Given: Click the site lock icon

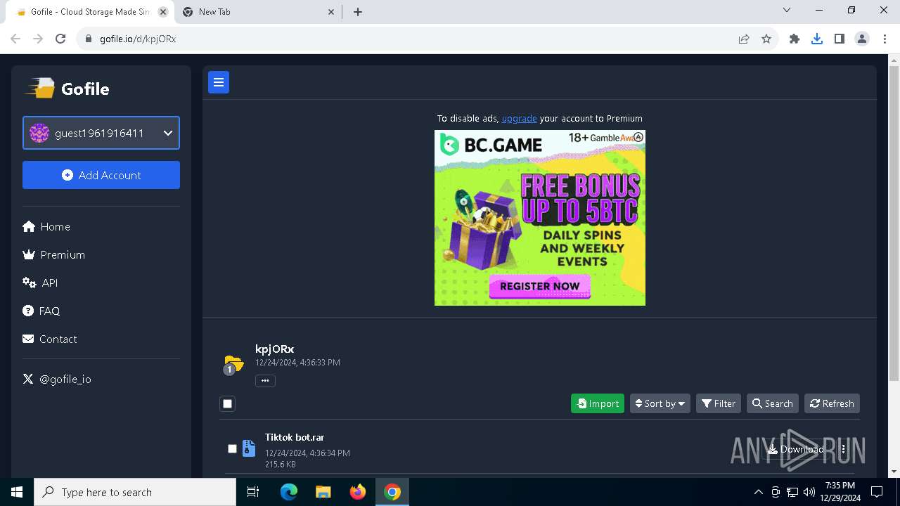Looking at the screenshot, I should [89, 39].
